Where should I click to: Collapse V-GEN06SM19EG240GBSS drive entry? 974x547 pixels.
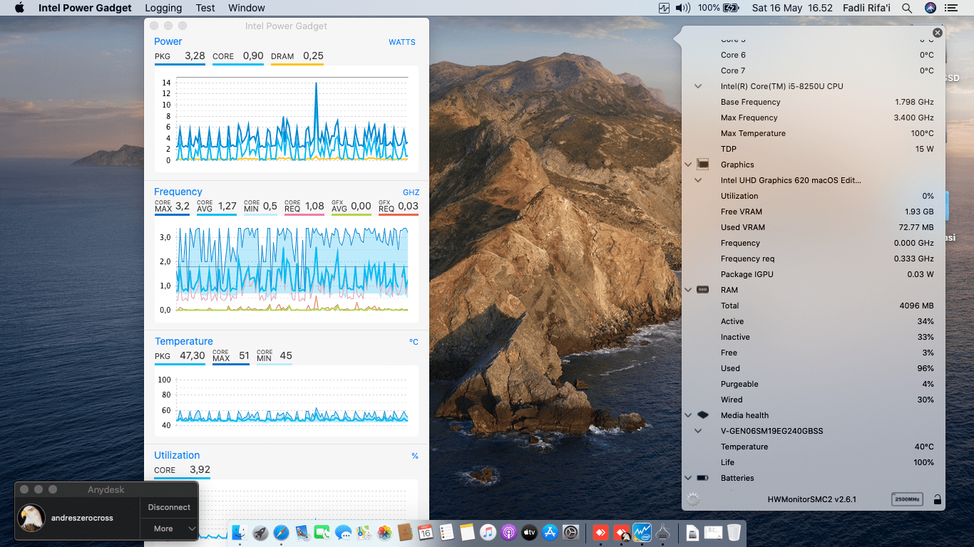click(x=698, y=431)
